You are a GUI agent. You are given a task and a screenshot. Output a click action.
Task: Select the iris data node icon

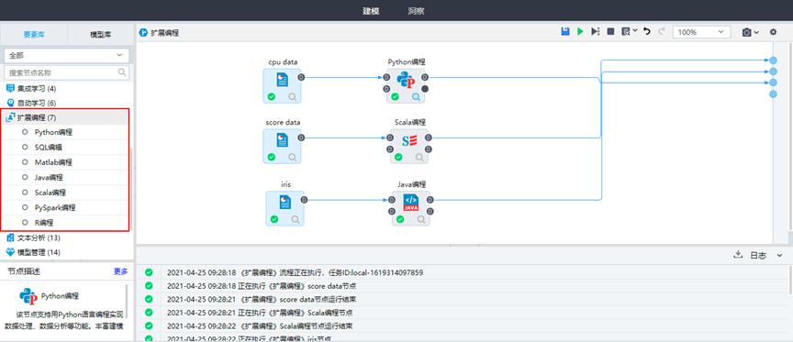tap(285, 203)
